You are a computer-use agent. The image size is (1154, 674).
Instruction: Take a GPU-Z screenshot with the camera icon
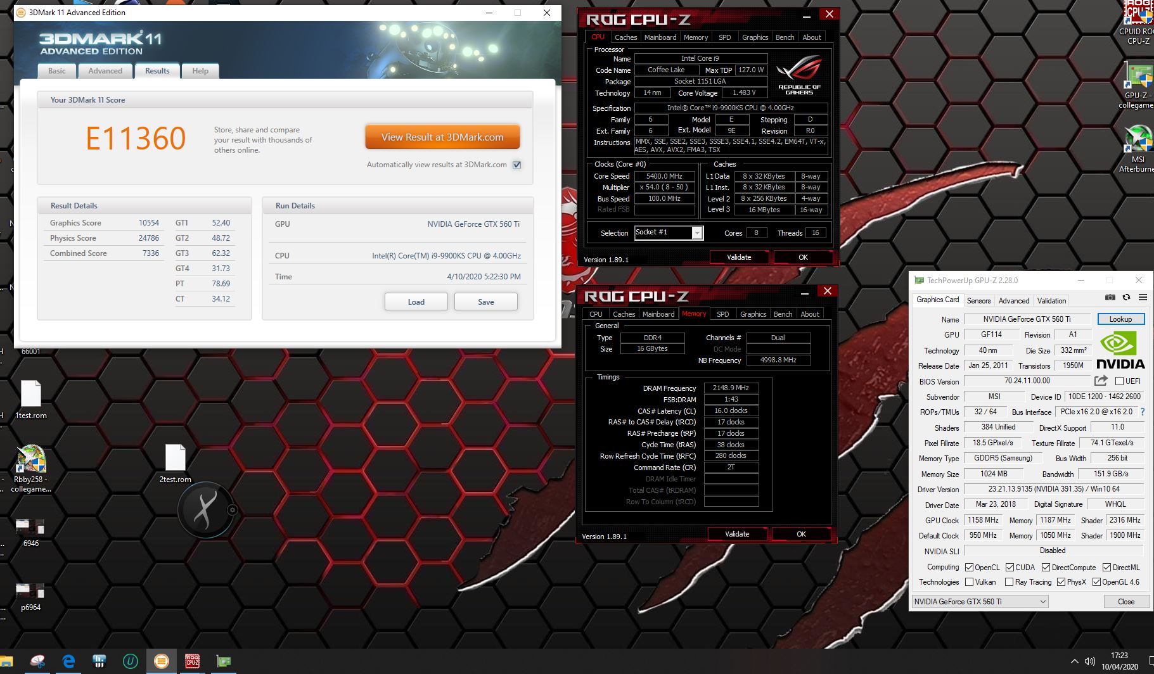(1110, 297)
